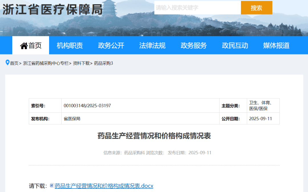Click the 省医保局 publishing agency cell

pos(72,119)
